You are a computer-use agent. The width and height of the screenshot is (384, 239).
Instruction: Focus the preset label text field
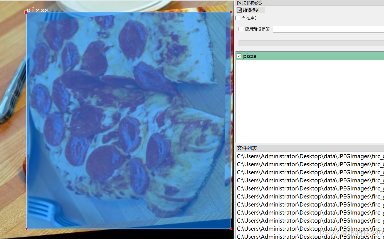point(328,29)
